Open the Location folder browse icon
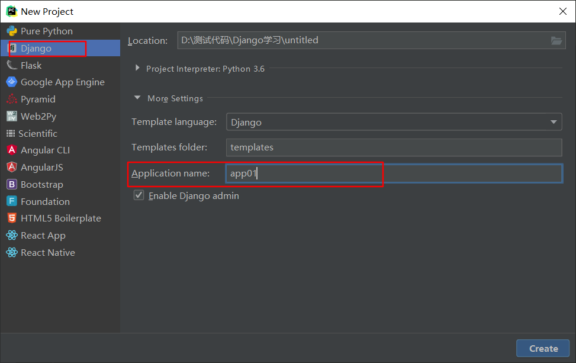This screenshot has width=576, height=363. click(556, 40)
